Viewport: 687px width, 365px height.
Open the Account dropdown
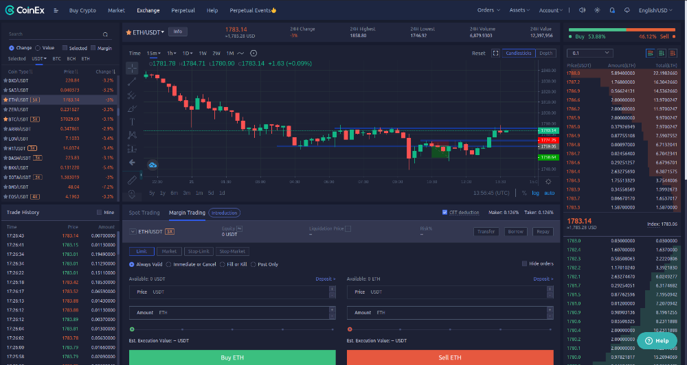point(551,10)
